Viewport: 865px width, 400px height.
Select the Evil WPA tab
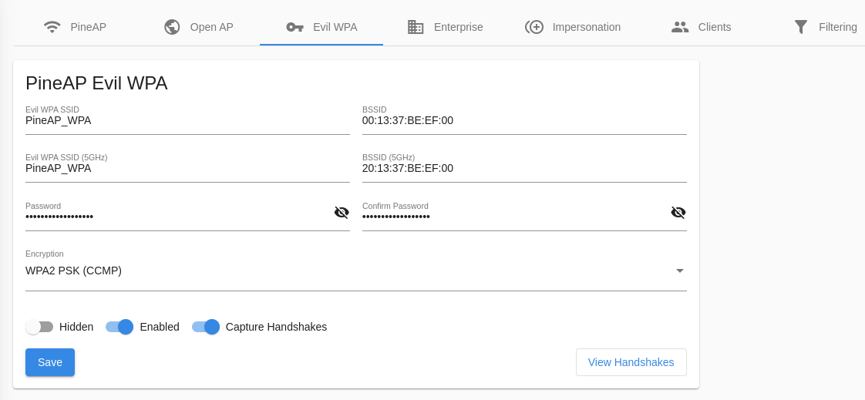(x=321, y=27)
